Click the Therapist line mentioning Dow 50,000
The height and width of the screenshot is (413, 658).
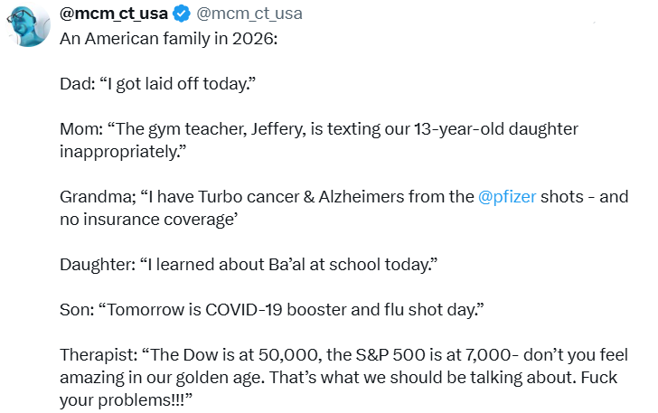(344, 355)
